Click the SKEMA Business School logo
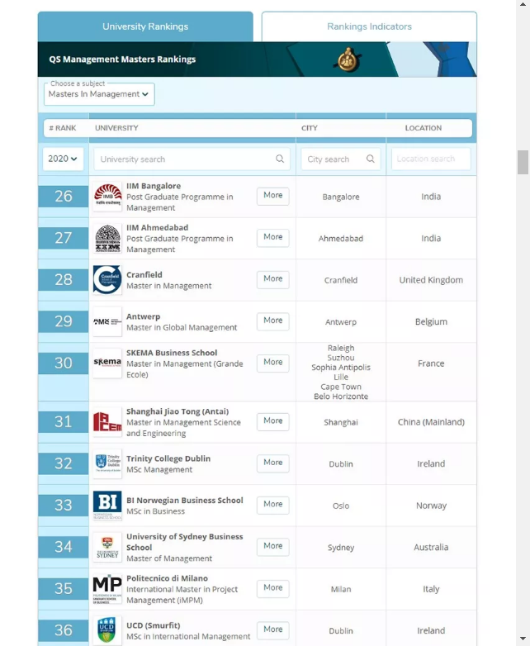The image size is (530, 646). (107, 363)
